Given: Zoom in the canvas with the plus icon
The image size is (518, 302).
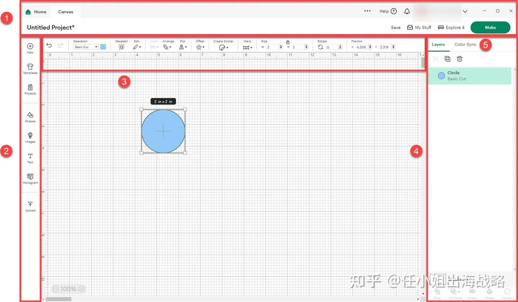Looking at the screenshot, I should 82,289.
